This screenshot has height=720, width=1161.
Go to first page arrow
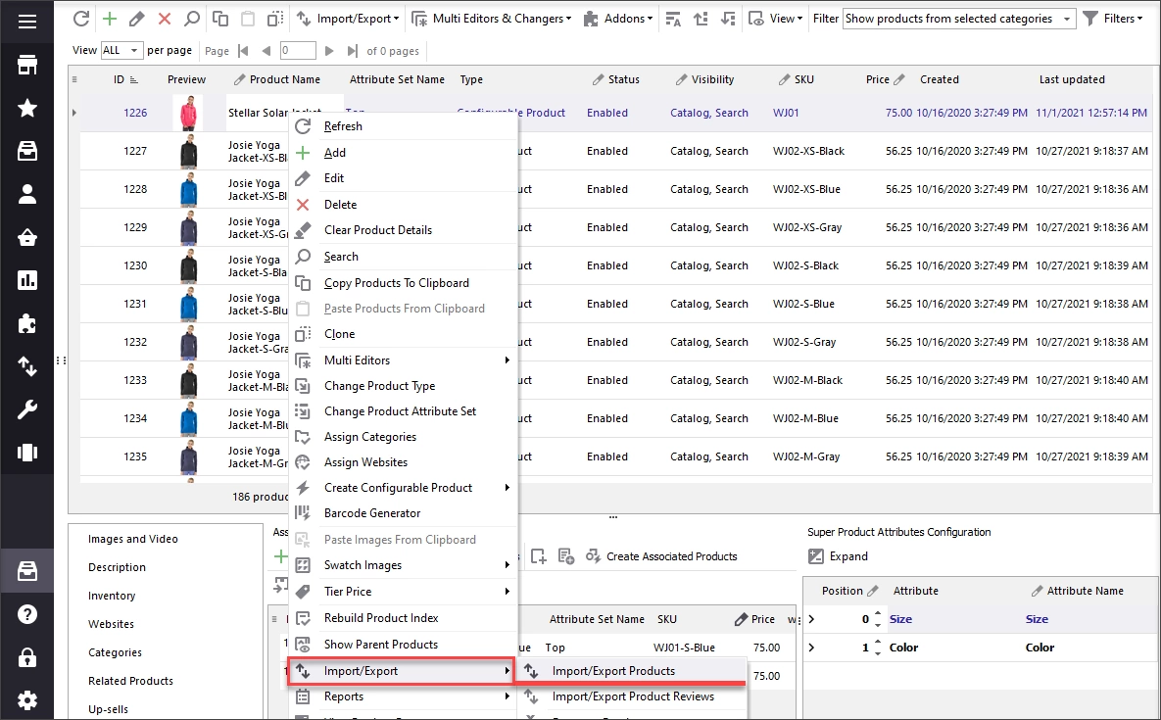tap(244, 51)
